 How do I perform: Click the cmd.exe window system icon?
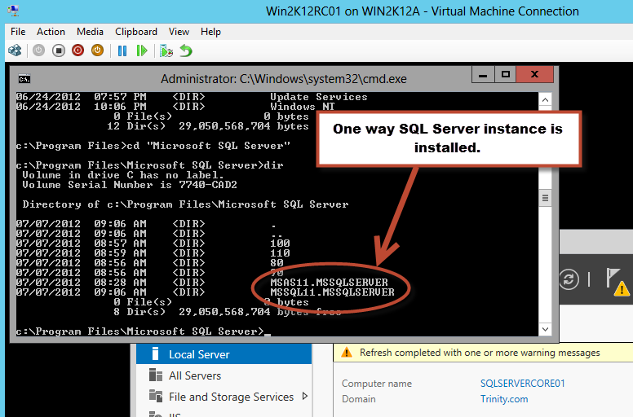24,79
